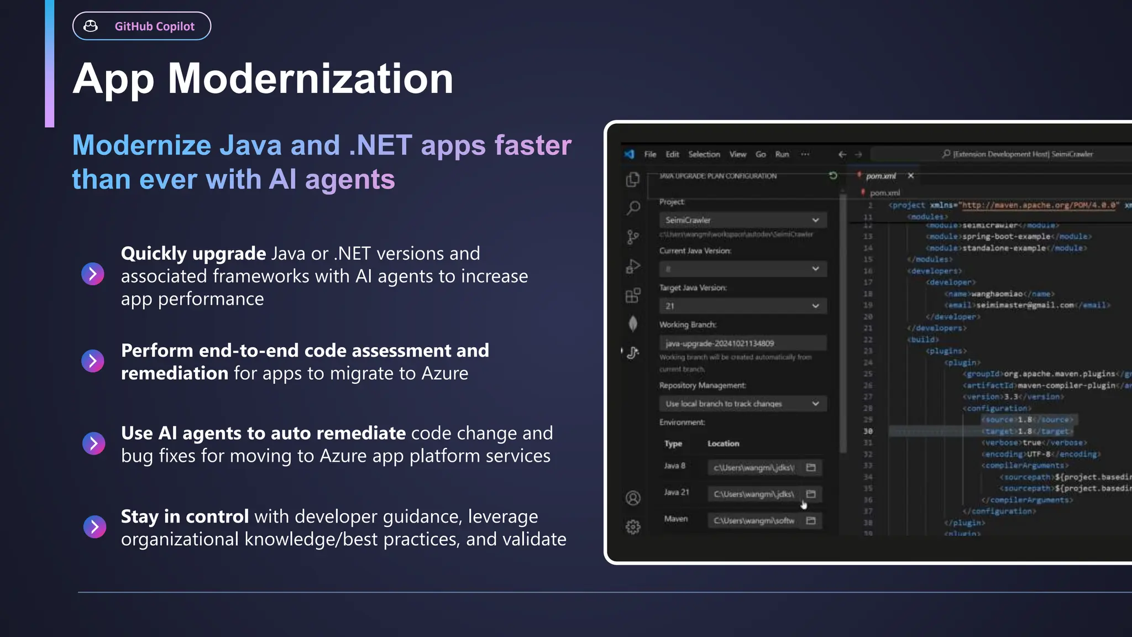Click the version 3.3 line

pyautogui.click(x=1013, y=397)
